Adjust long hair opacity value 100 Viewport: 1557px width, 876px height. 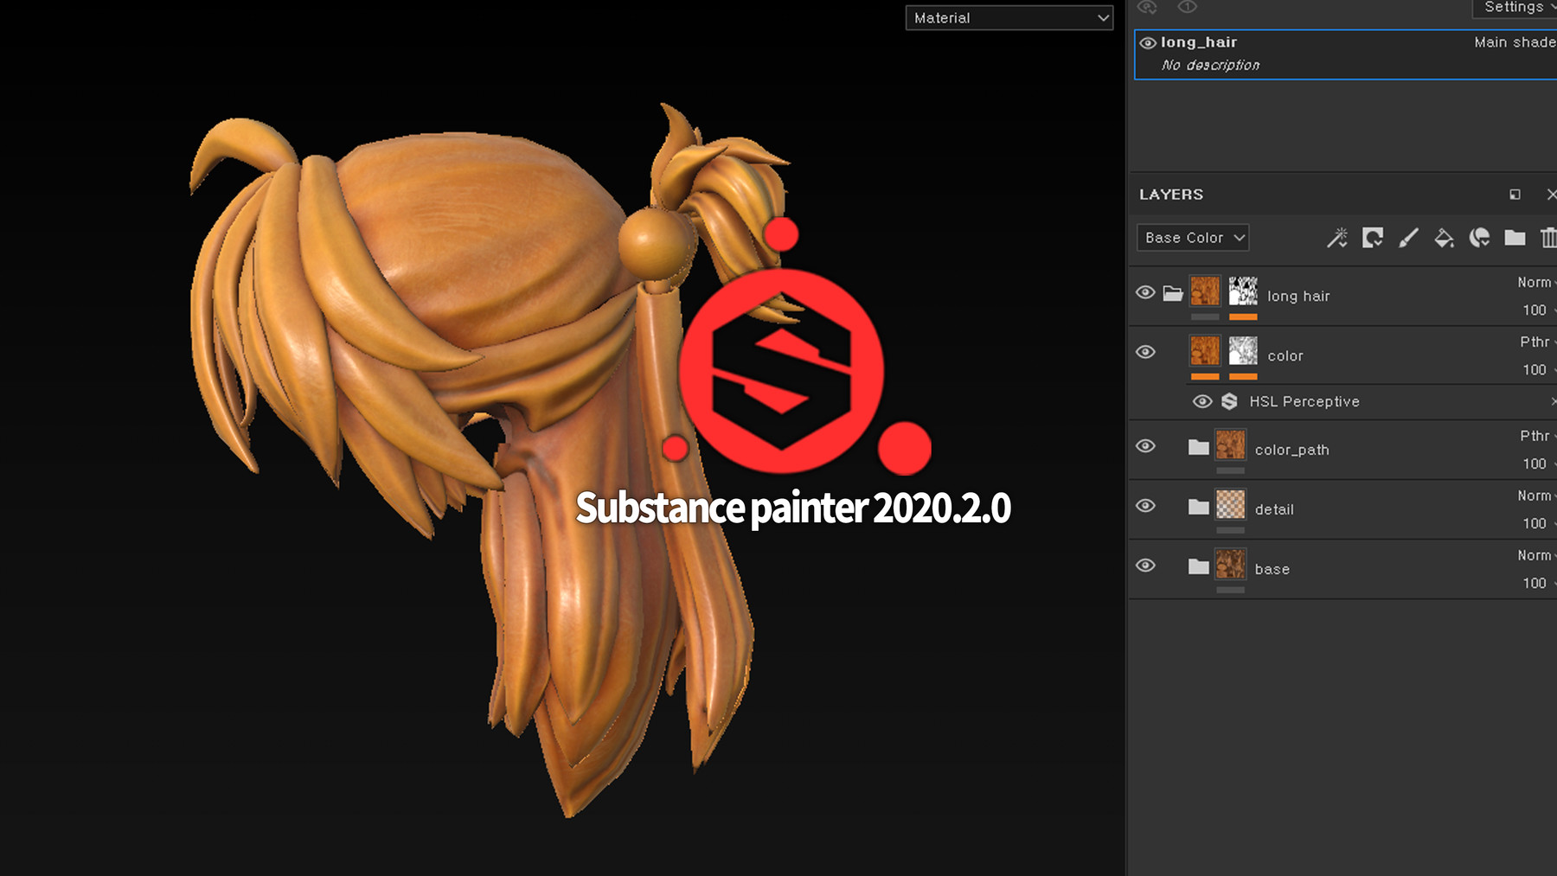(1536, 310)
